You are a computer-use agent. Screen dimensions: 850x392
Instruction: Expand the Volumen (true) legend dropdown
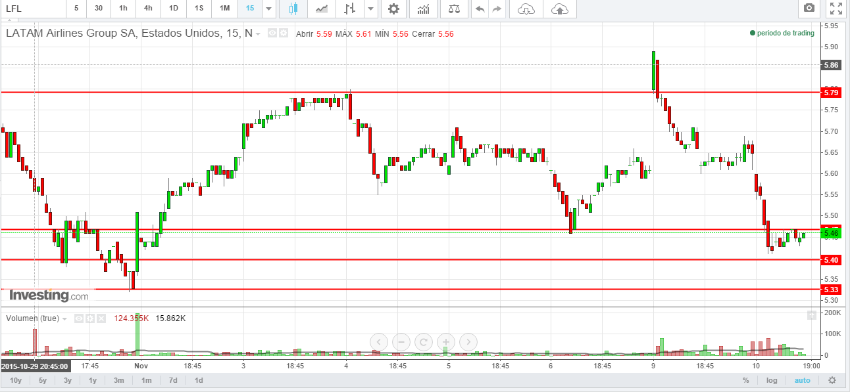point(64,318)
